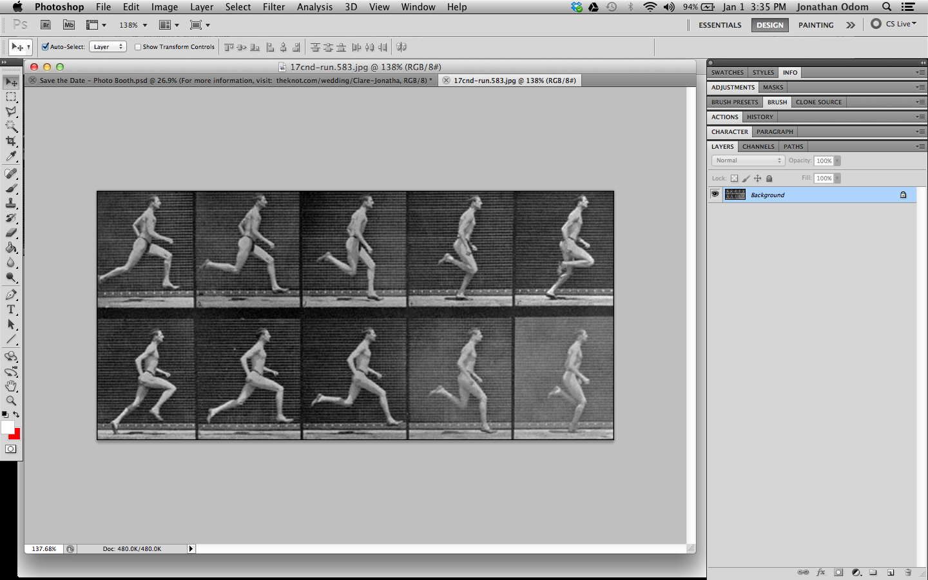Screen dimensions: 928x580
Task: Activate the Clone Stamp tool
Action: point(11,203)
